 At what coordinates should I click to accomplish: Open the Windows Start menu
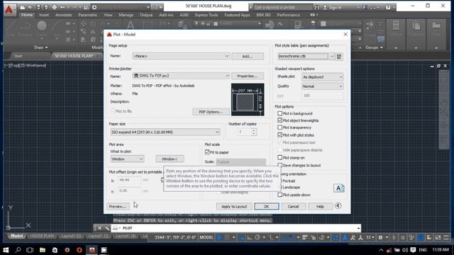click(6, 250)
